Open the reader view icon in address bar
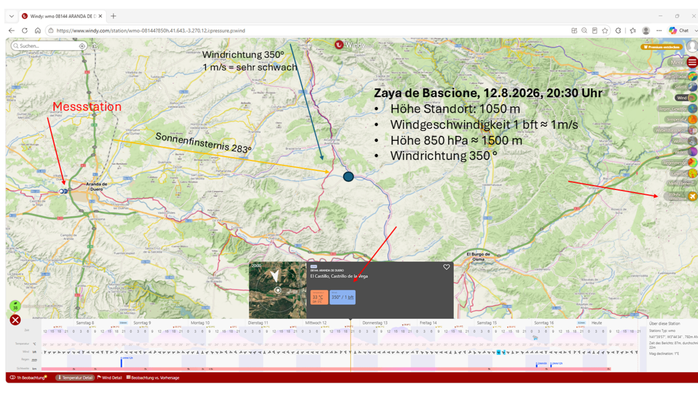The image size is (698, 393). click(x=595, y=31)
